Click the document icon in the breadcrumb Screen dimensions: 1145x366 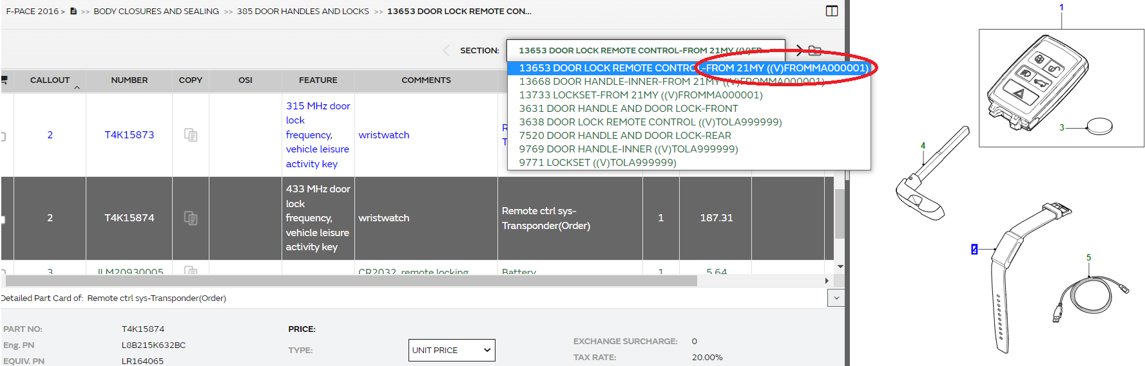[x=73, y=11]
